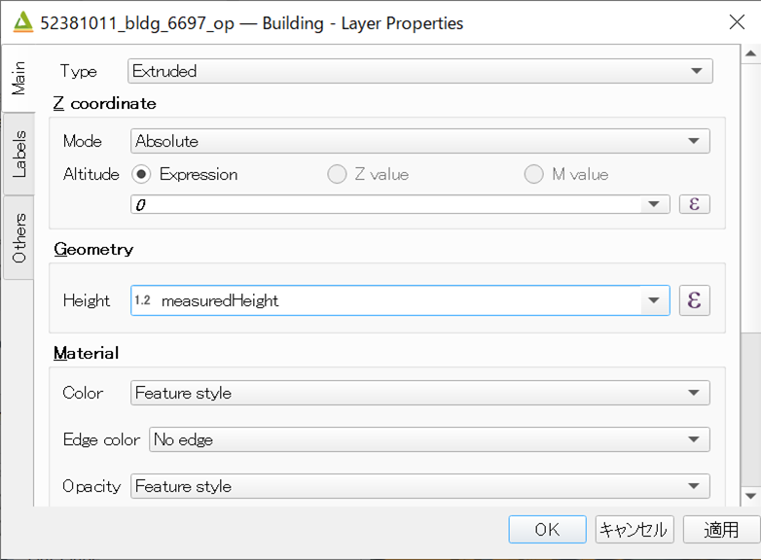Select the Z value radio option
The width and height of the screenshot is (761, 560).
pos(337,174)
